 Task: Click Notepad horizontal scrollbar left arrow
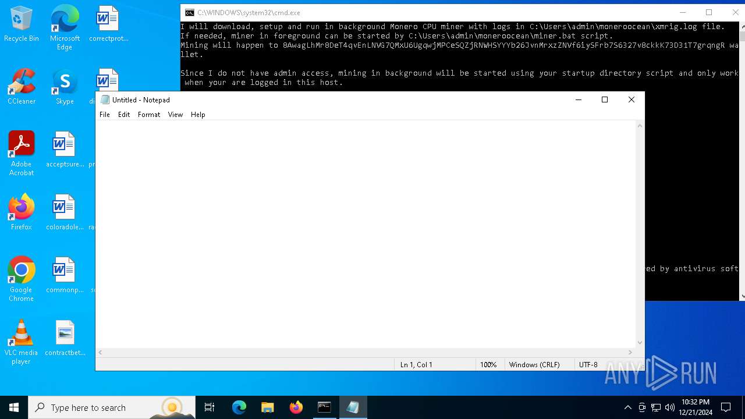click(101, 352)
